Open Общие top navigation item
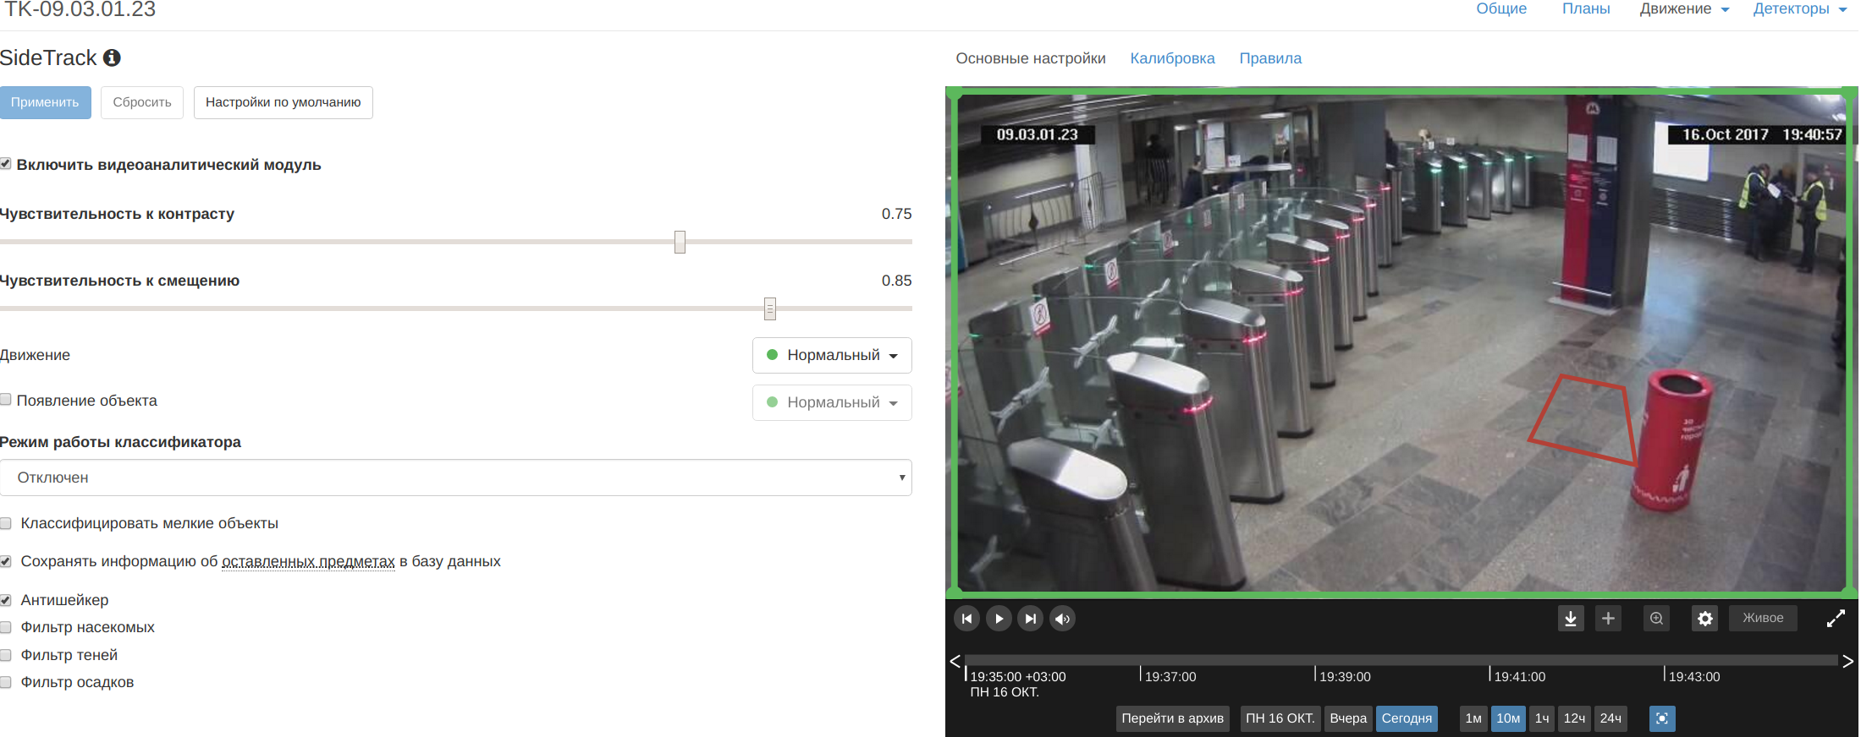The width and height of the screenshot is (1861, 737). [1501, 9]
